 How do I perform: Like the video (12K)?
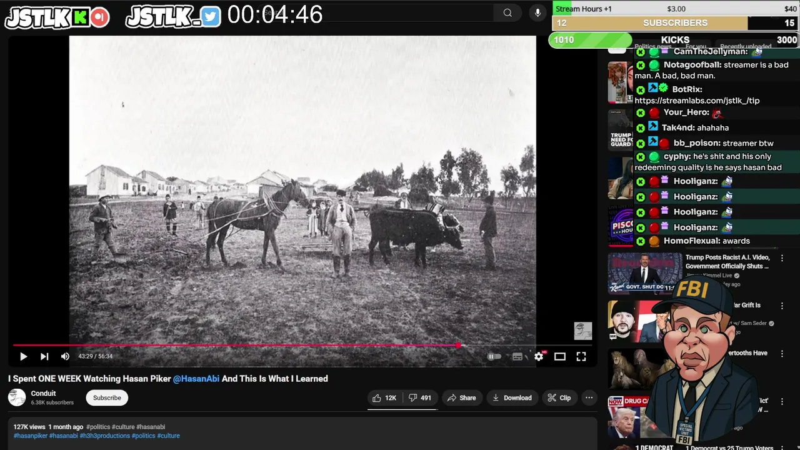(384, 397)
